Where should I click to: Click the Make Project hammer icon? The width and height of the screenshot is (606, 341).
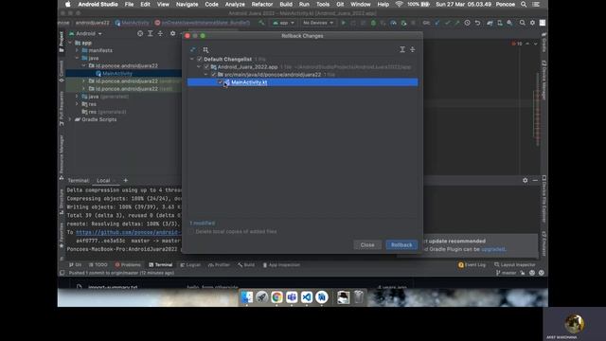pos(261,23)
